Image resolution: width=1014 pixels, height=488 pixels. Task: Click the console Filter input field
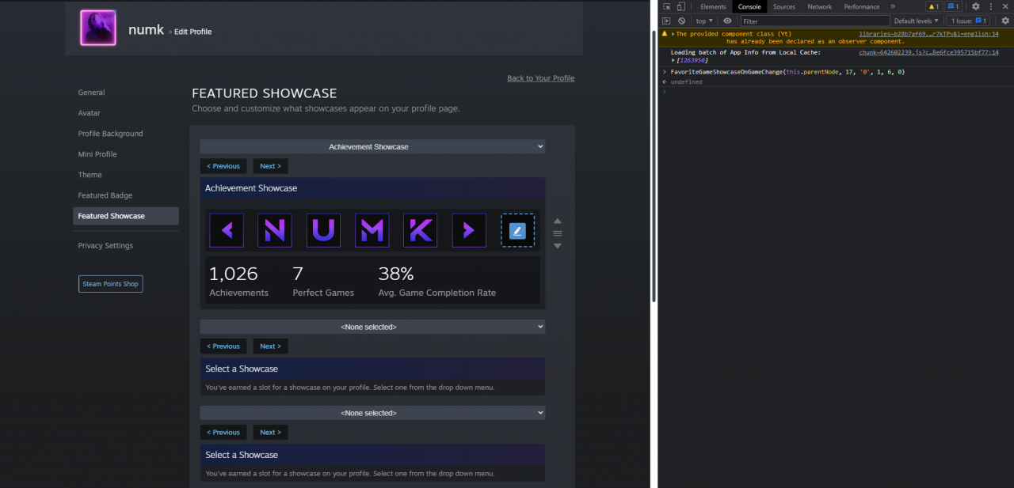click(x=814, y=21)
